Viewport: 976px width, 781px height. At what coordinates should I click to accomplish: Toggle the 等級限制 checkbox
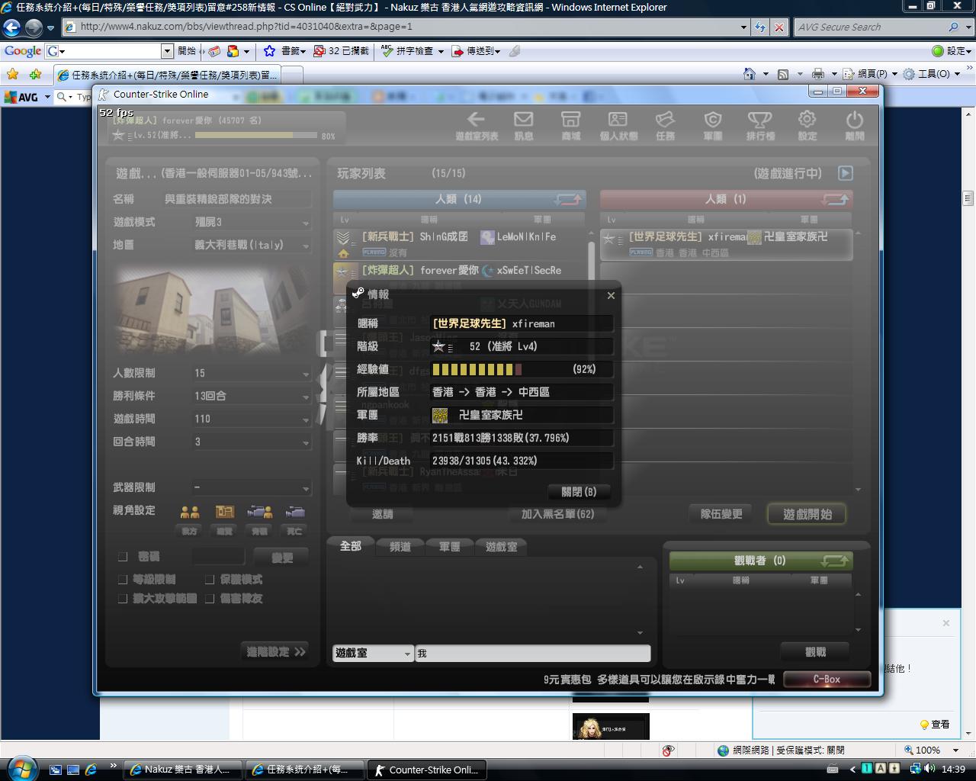pyautogui.click(x=122, y=580)
